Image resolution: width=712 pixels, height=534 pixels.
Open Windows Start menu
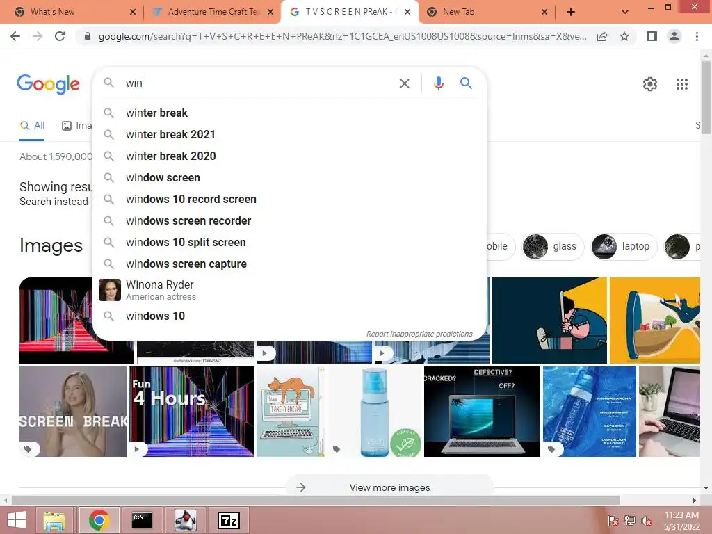[17, 520]
